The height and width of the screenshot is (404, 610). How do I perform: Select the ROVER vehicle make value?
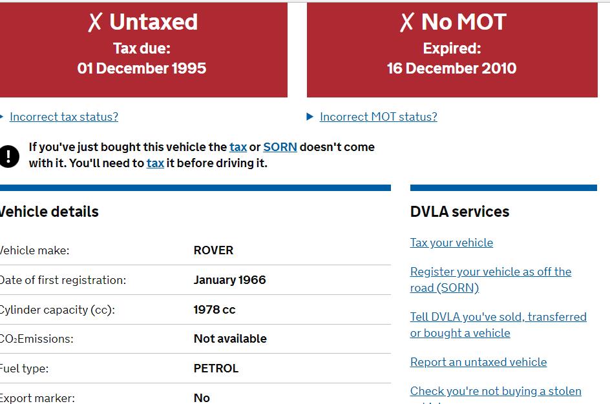[214, 250]
